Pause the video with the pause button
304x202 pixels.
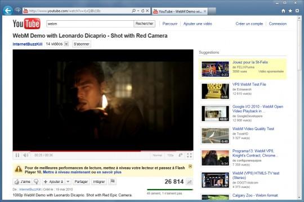click(17, 155)
